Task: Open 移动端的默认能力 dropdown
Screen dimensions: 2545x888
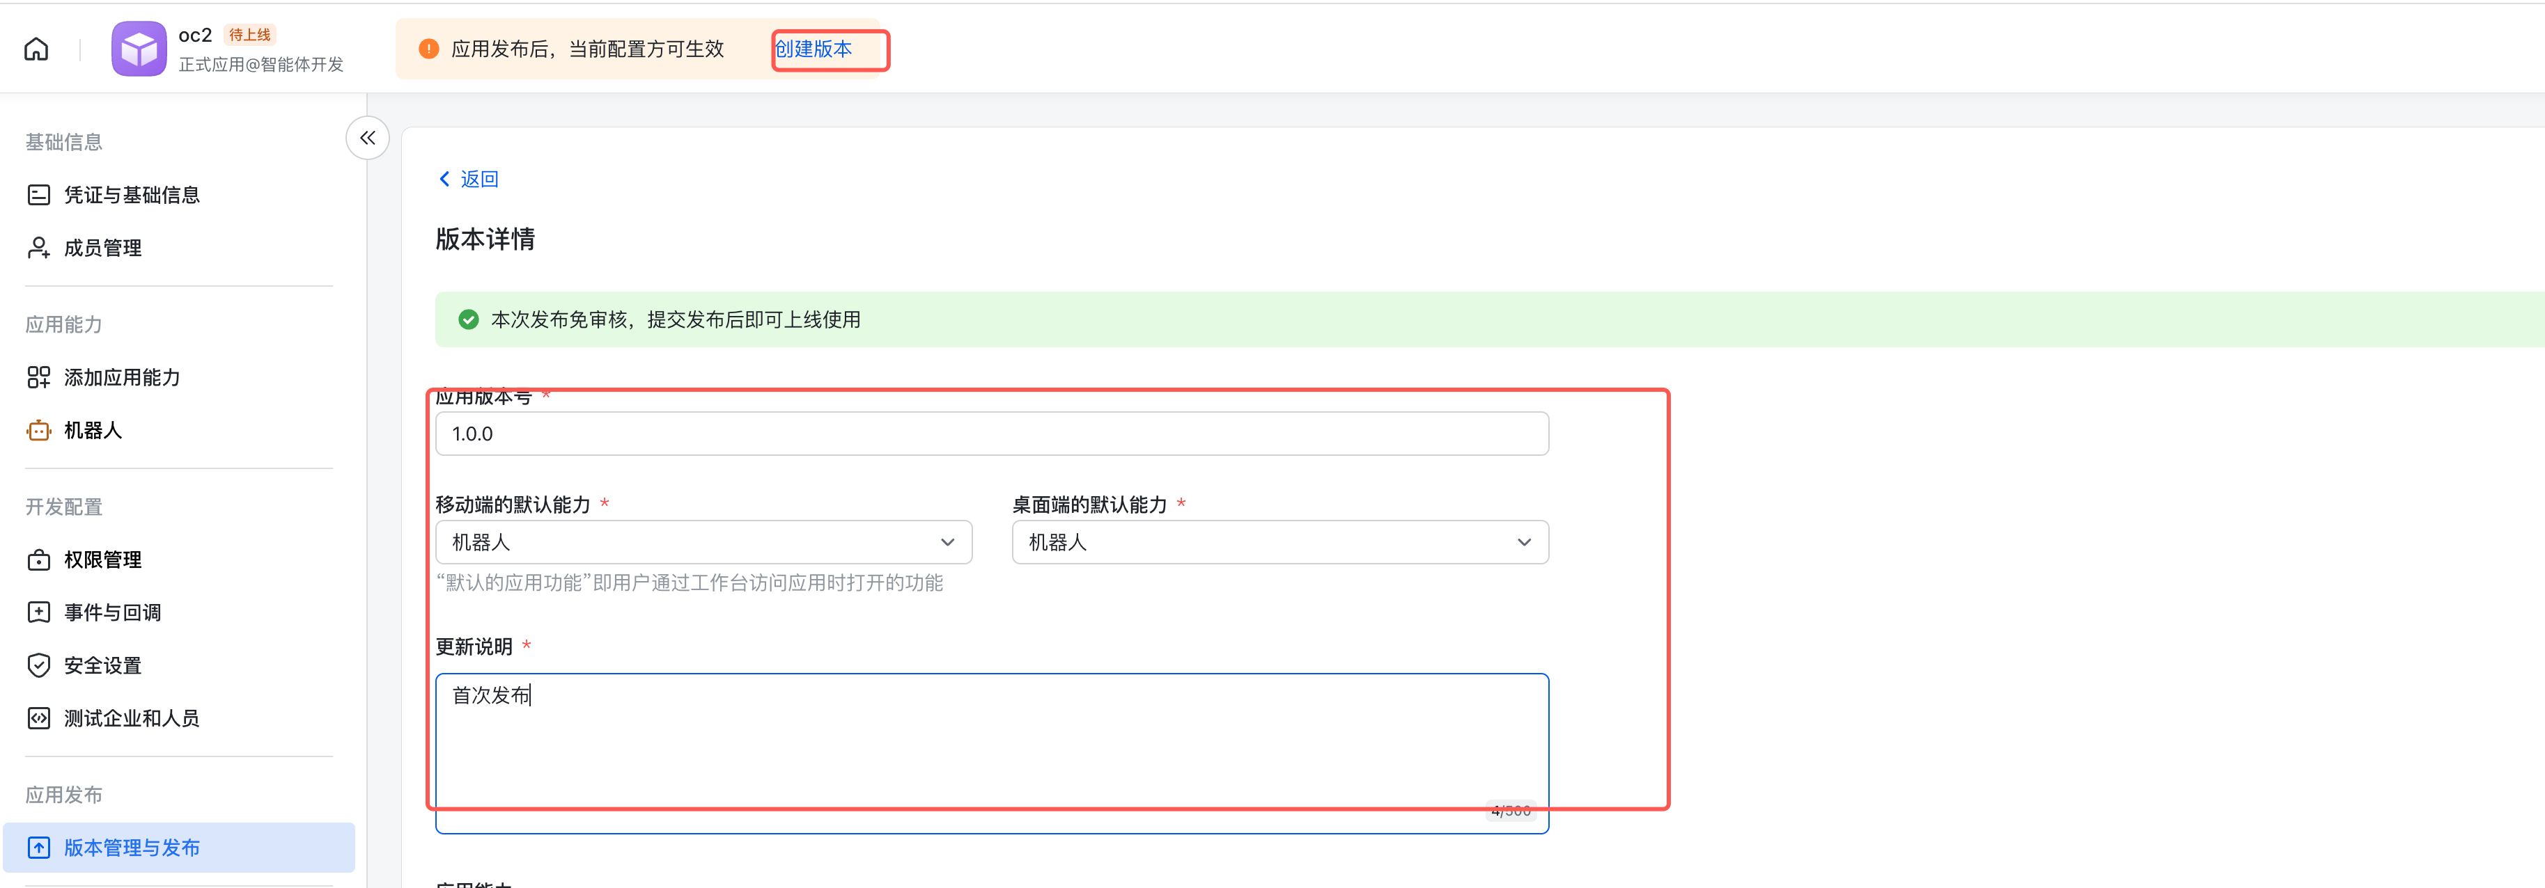Action: (x=692, y=543)
